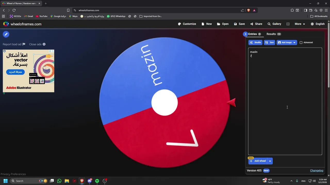Click the wheelofnames.com logo
The width and height of the screenshot is (330, 185).
pos(22,24)
